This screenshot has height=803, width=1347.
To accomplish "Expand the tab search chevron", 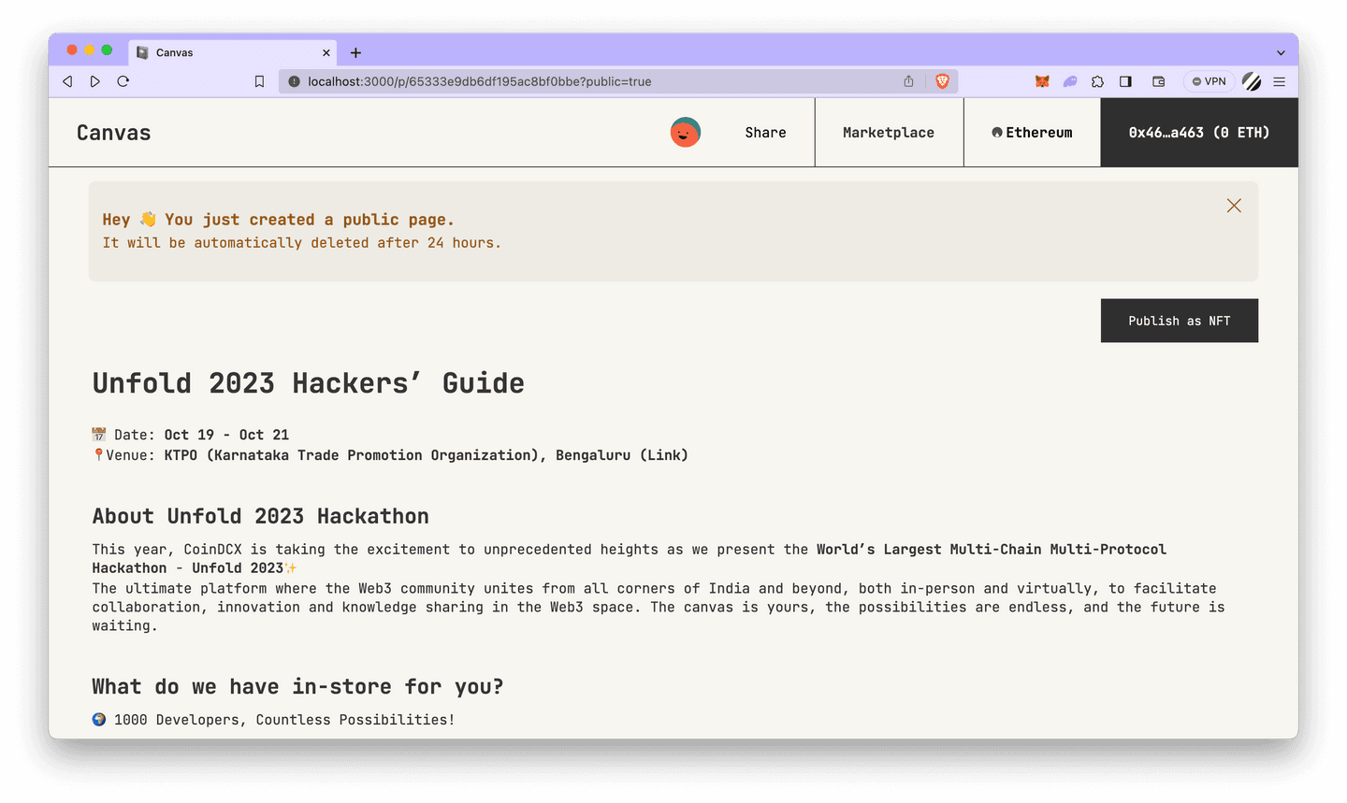I will 1281,53.
